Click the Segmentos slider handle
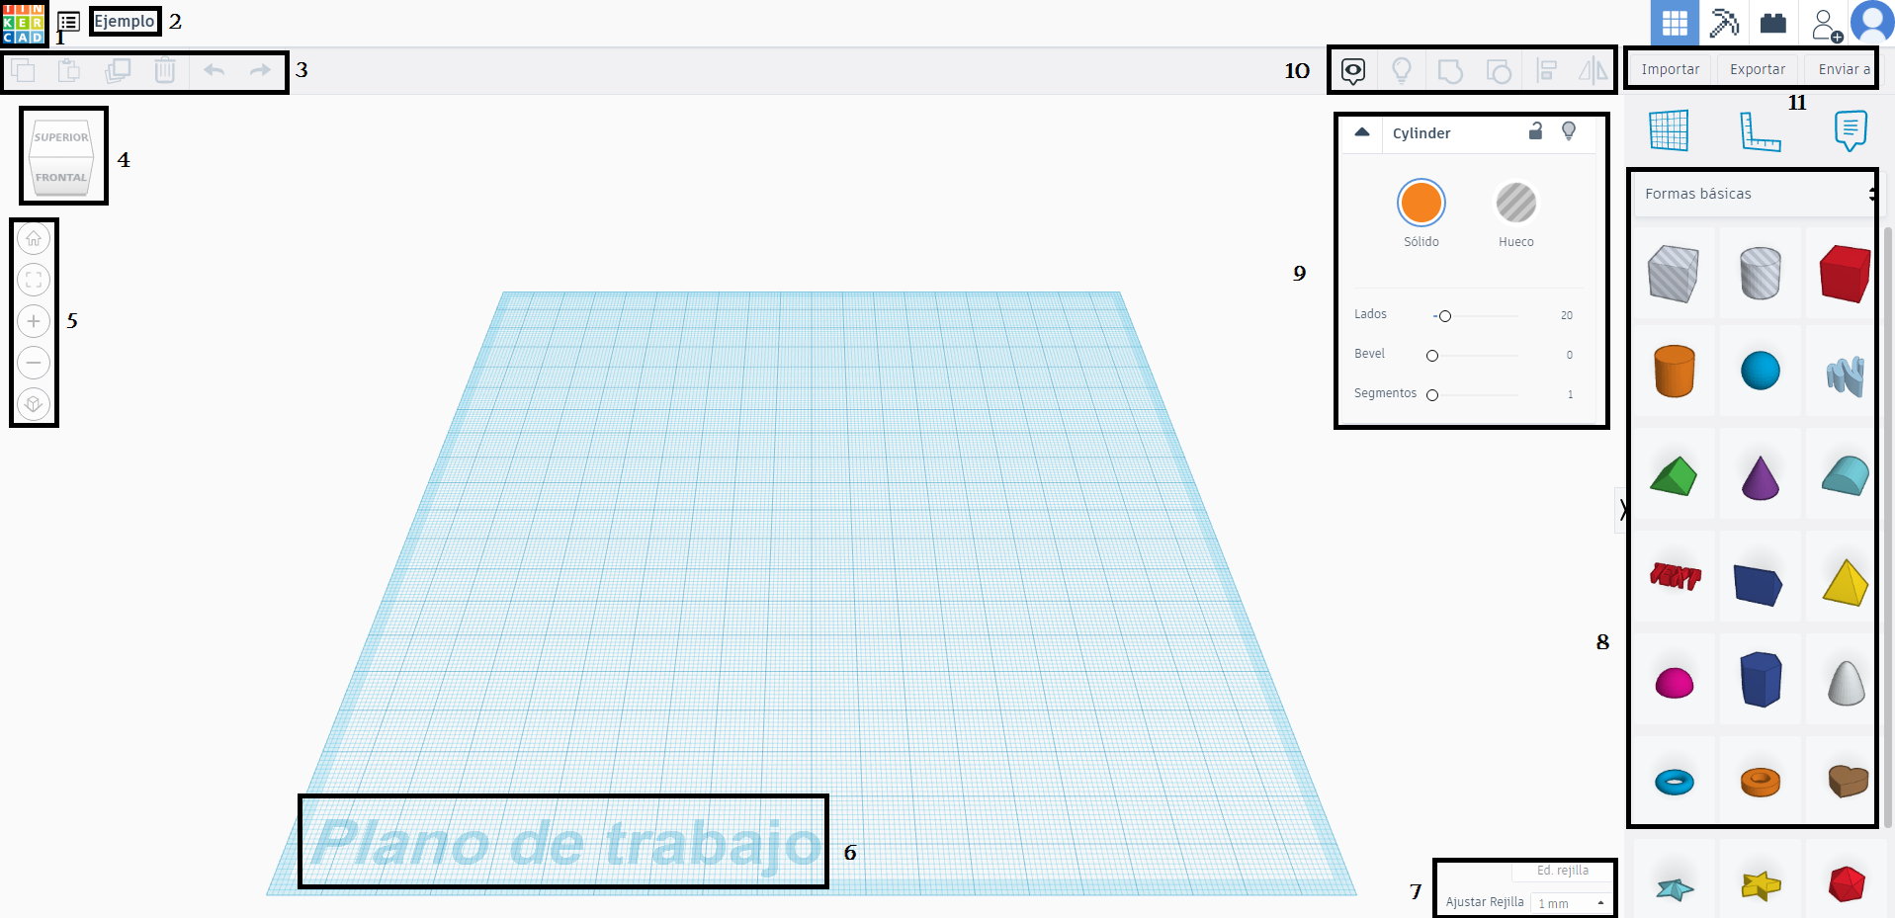 point(1432,395)
